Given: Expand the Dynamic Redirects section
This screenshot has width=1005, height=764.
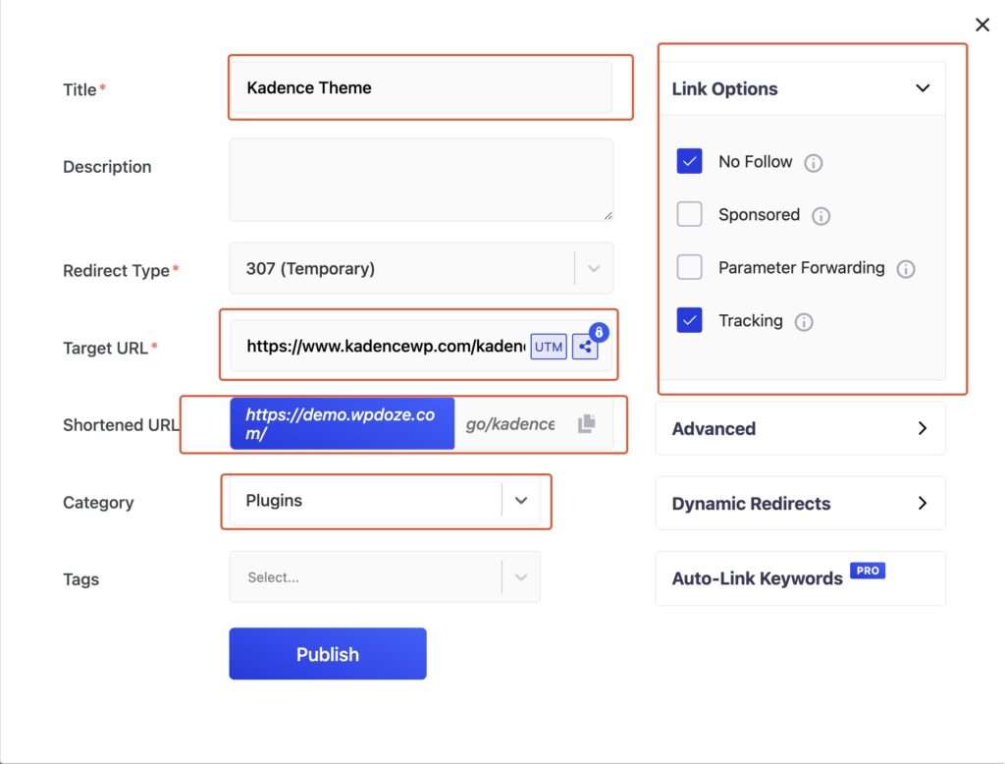Looking at the screenshot, I should pos(801,504).
